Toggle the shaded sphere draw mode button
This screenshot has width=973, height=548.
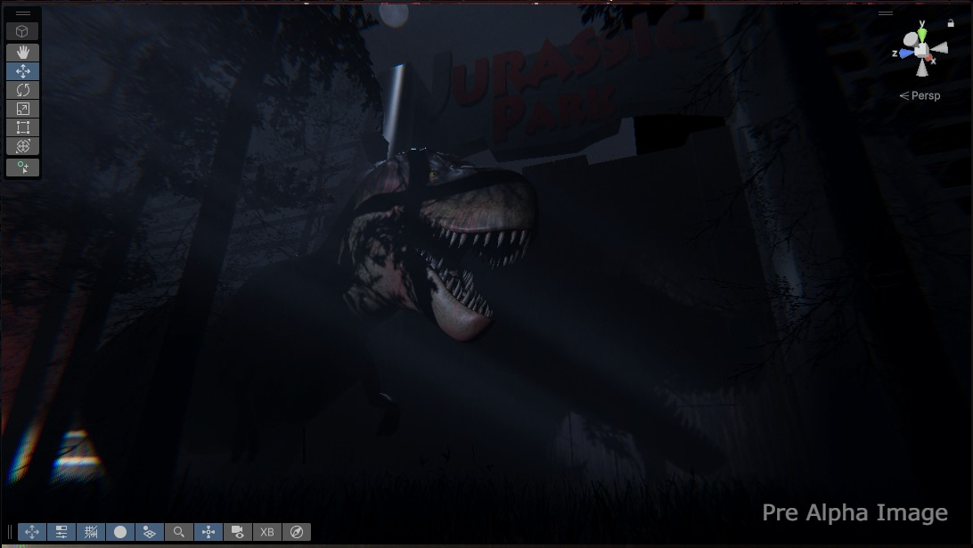(120, 532)
